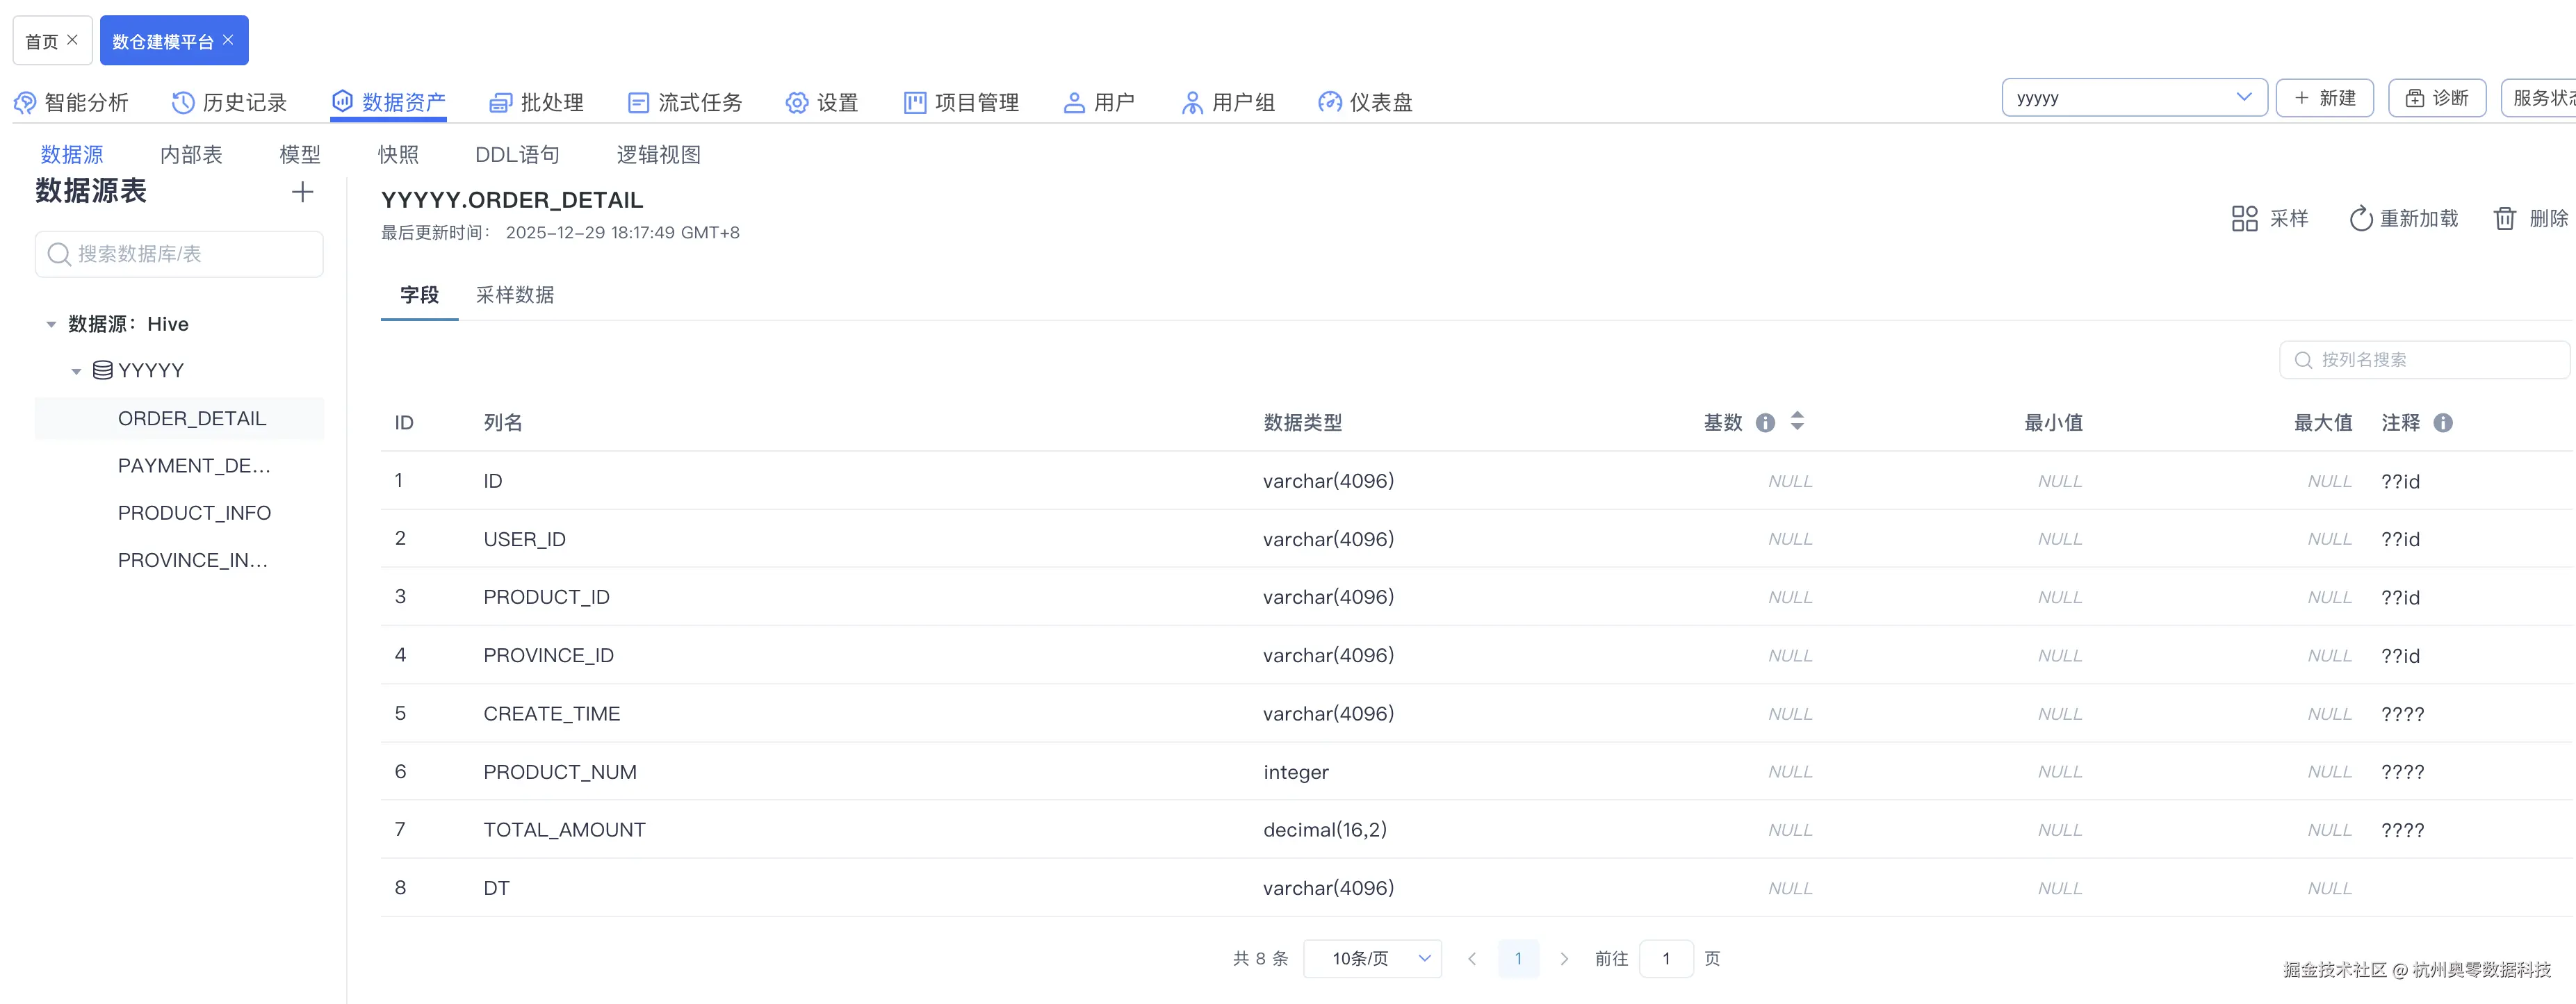The image size is (2576, 1004).
Task: Open the 流式任务 streaming tasks module
Action: tap(684, 101)
